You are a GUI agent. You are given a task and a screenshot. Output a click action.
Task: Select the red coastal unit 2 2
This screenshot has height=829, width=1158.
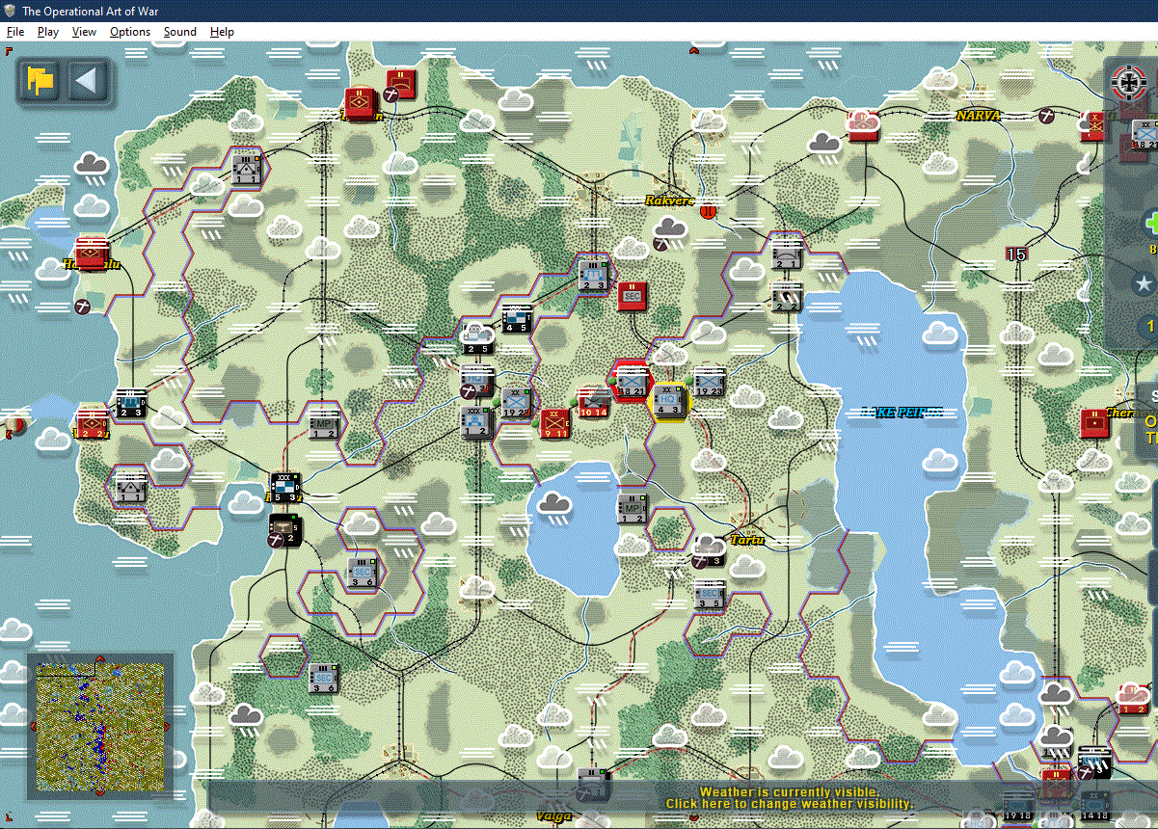(92, 424)
